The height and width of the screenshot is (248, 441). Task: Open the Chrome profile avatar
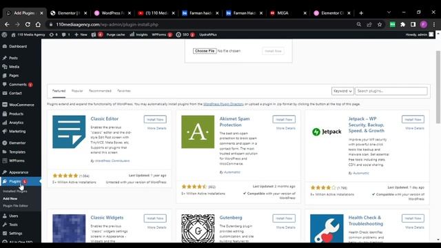[424, 25]
